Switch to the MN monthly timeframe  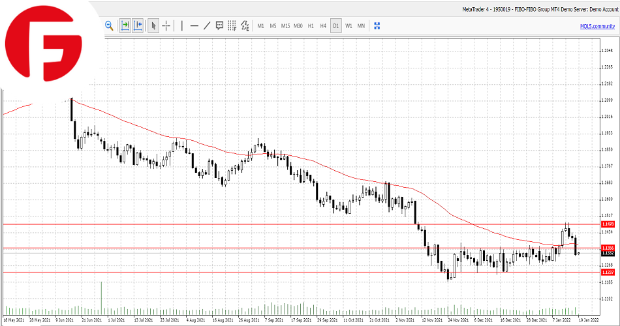361,26
